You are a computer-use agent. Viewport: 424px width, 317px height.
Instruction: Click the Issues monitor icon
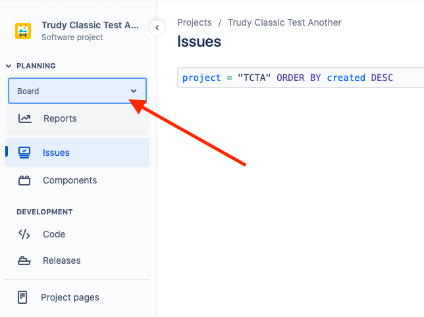[x=24, y=153]
